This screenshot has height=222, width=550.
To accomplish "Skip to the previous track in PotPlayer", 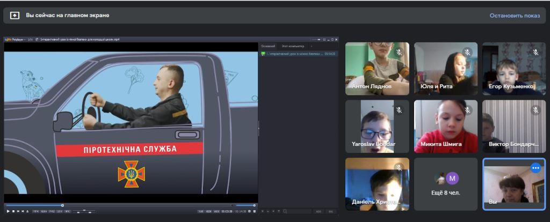I will pos(18,211).
